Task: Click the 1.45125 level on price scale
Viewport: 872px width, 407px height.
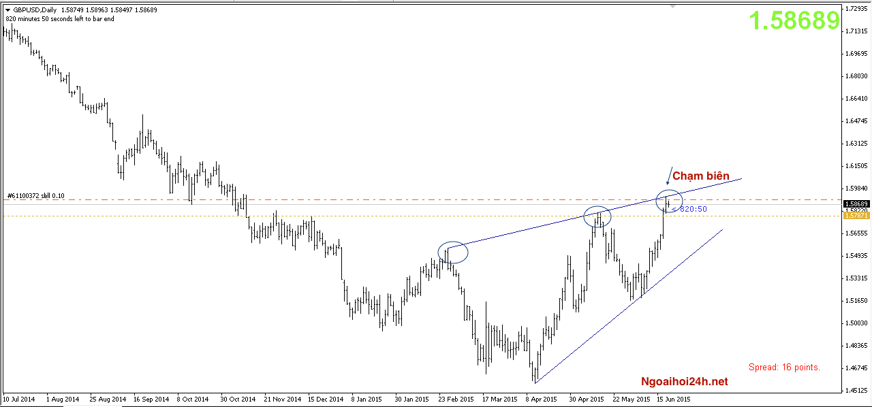Action: [x=856, y=390]
